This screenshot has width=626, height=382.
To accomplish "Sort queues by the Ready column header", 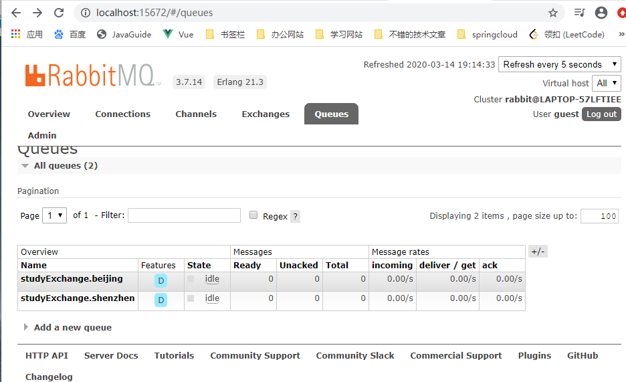I will (247, 266).
